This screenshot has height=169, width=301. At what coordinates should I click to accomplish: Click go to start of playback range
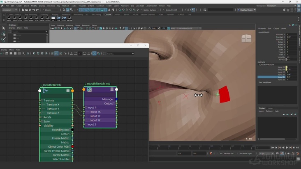click(x=272, y=148)
